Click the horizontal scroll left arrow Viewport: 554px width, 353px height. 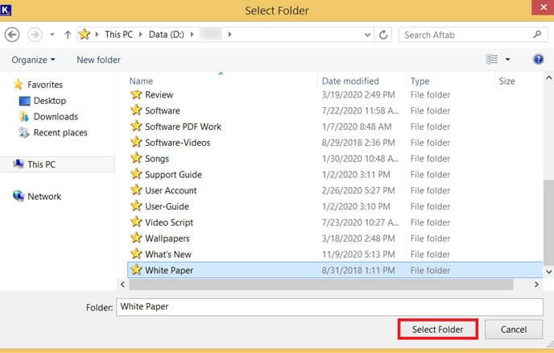[x=122, y=284]
